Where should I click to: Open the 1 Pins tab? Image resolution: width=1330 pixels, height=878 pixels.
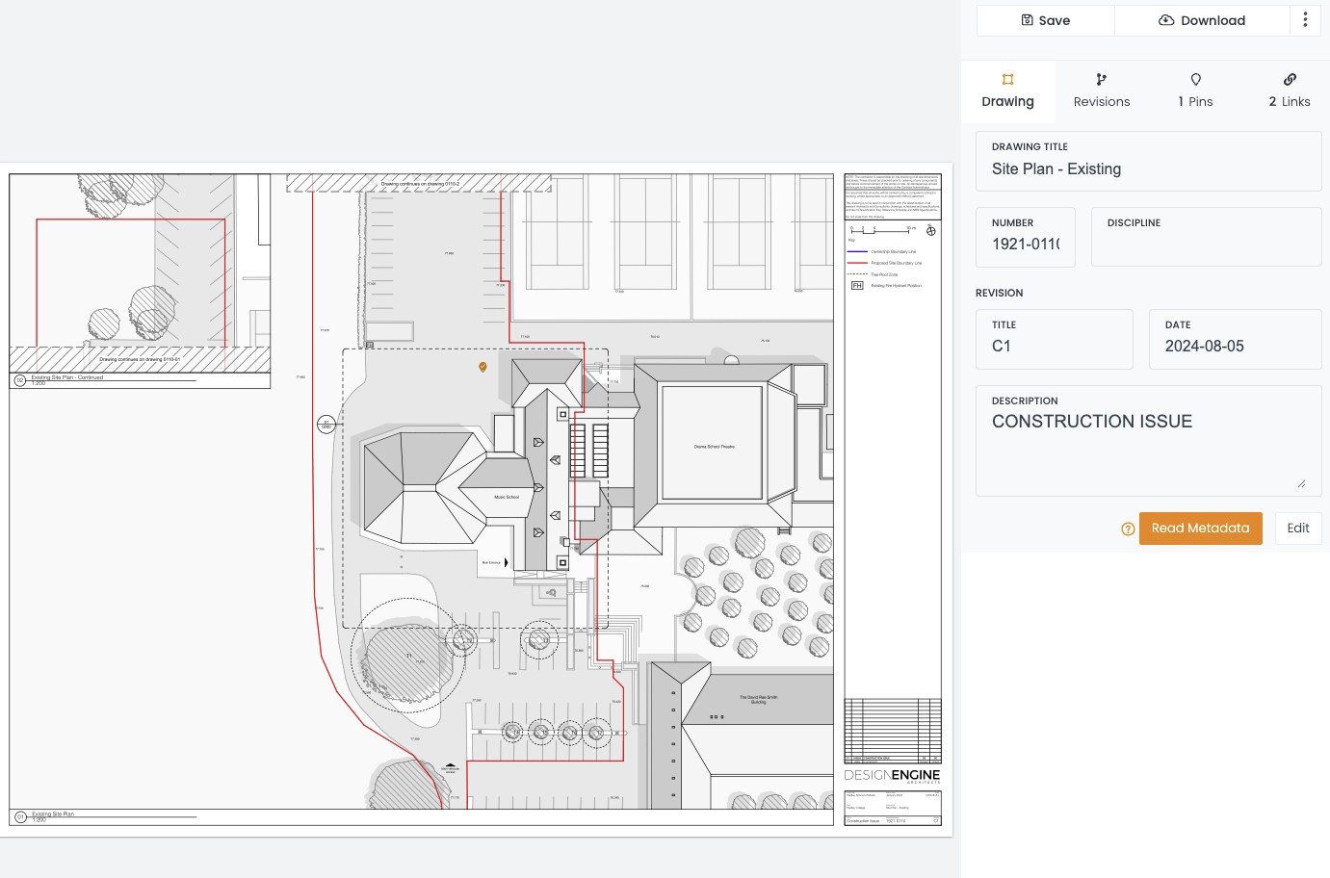[x=1195, y=90]
